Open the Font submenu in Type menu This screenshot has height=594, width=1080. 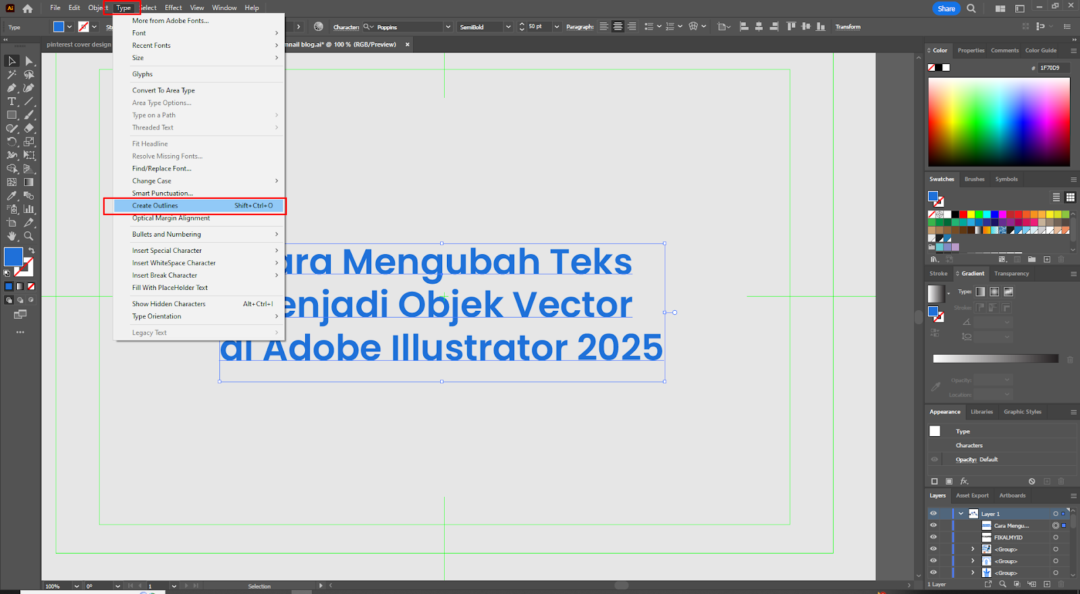(199, 33)
